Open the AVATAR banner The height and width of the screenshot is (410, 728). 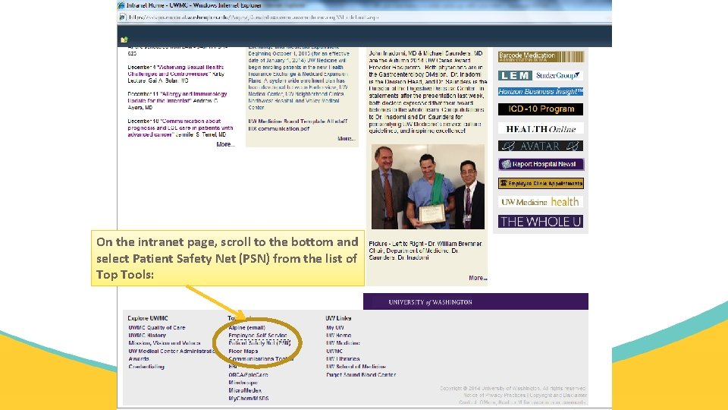[x=541, y=146]
